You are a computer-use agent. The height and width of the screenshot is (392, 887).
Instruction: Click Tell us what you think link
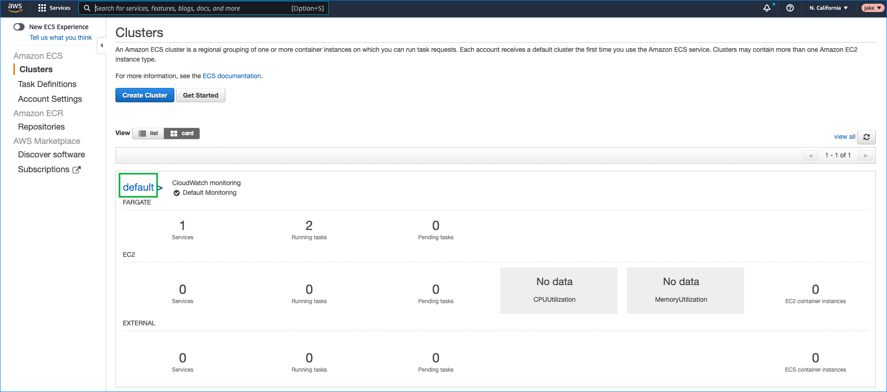tap(61, 37)
